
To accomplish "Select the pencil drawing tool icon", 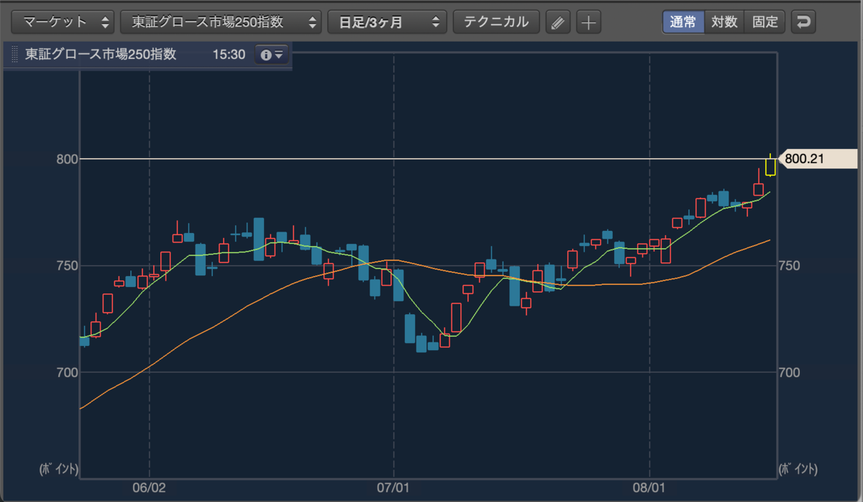I will (x=557, y=22).
